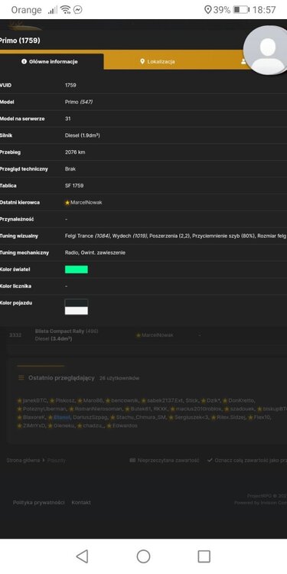Tap the signal strength bars icon
Viewport: 287px width, 574px height.
pyautogui.click(x=52, y=10)
